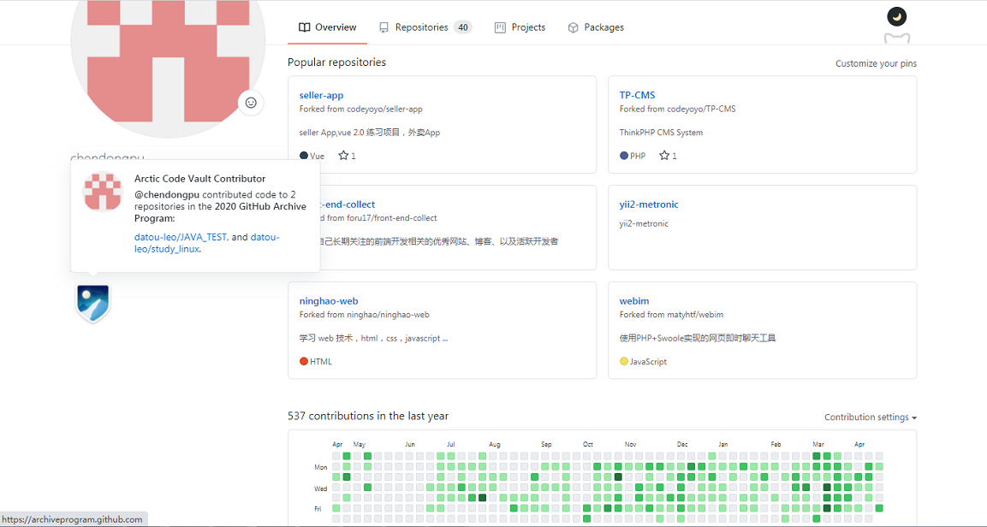The width and height of the screenshot is (987, 527).
Task: Click the Packages box icon
Action: click(572, 27)
